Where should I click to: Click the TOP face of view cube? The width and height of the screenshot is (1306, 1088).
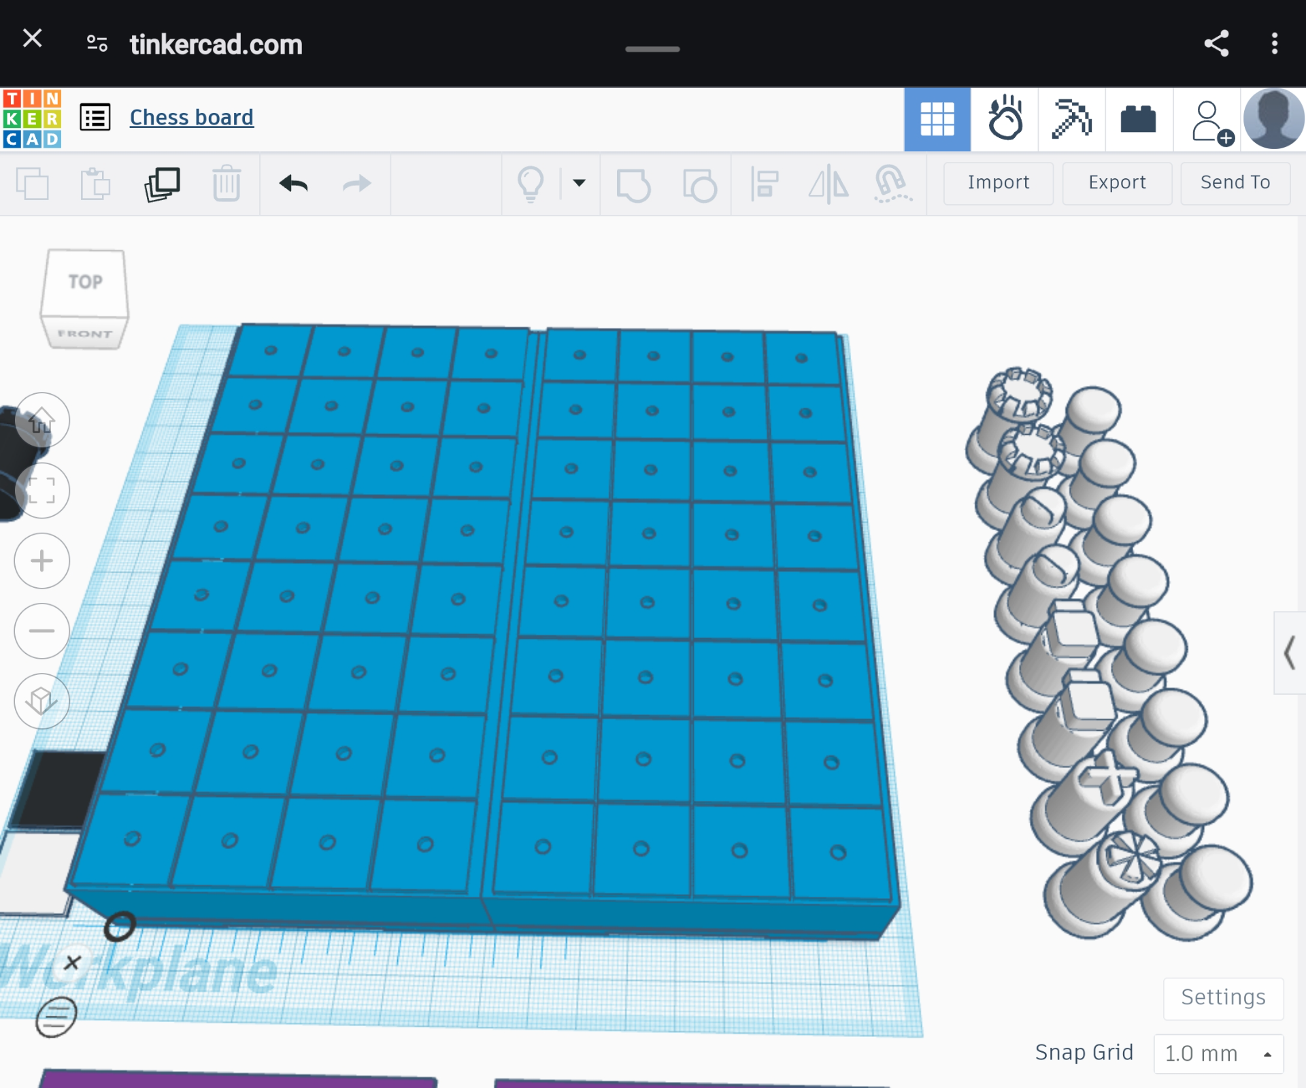click(x=85, y=282)
